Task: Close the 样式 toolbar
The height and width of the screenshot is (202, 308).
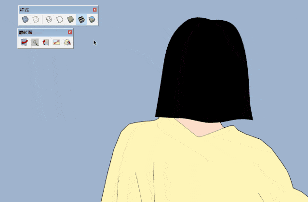Action: click(x=94, y=9)
